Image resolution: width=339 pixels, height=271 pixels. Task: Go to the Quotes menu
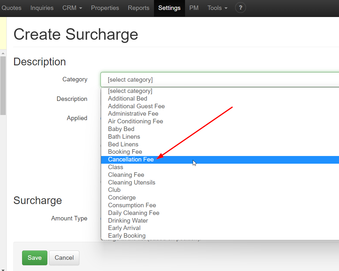pyautogui.click(x=12, y=8)
